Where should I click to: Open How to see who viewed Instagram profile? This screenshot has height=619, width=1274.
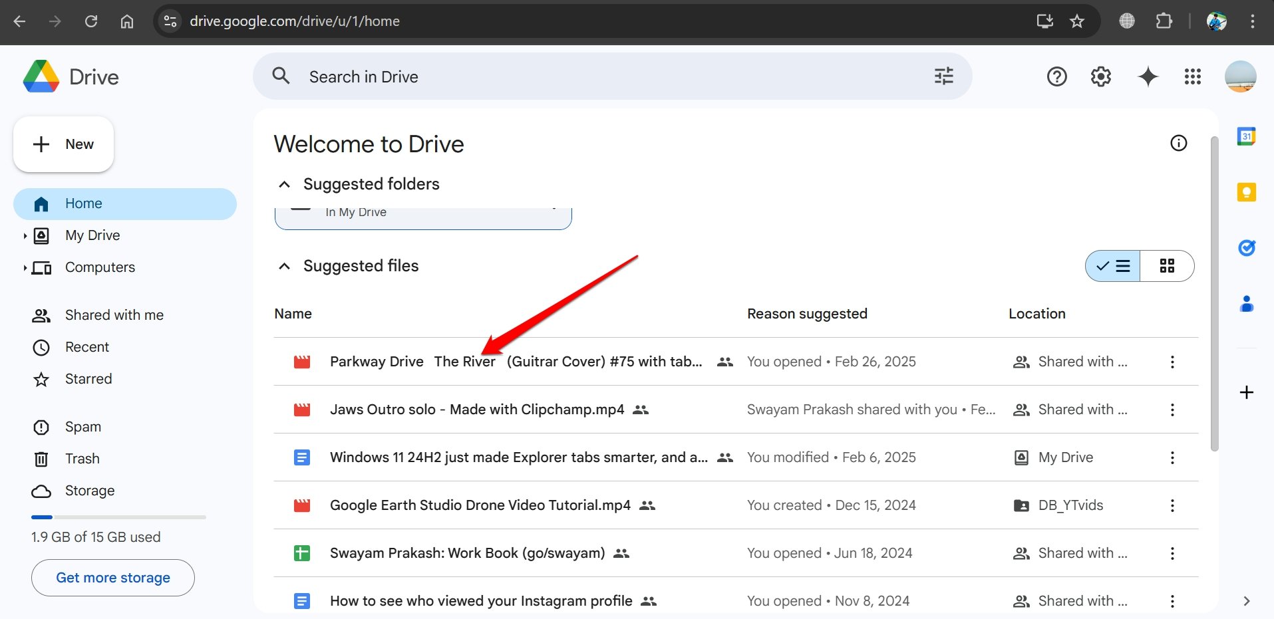pos(481,601)
